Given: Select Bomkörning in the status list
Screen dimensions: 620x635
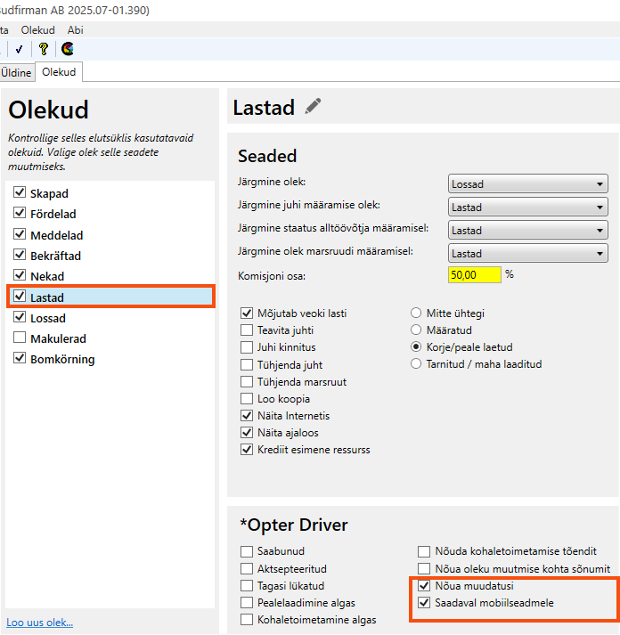Looking at the screenshot, I should tap(62, 360).
